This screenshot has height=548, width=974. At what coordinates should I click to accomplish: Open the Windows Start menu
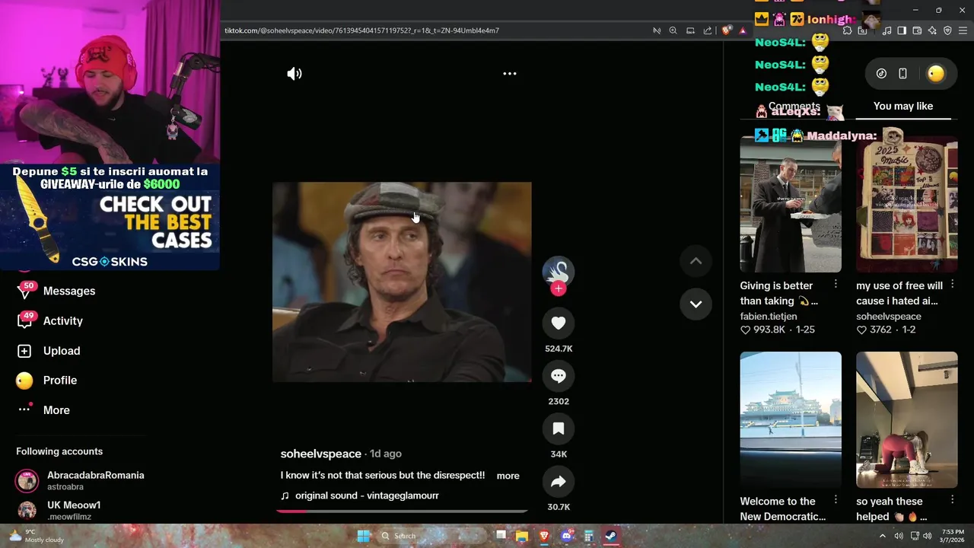364,536
